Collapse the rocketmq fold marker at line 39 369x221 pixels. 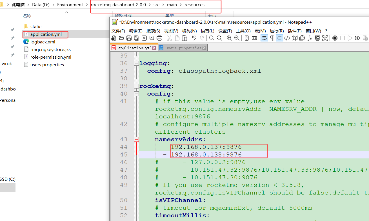[x=137, y=86]
